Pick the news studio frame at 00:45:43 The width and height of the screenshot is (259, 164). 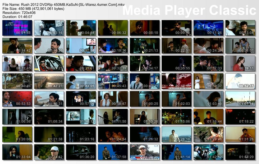pyautogui.click(x=113, y=81)
